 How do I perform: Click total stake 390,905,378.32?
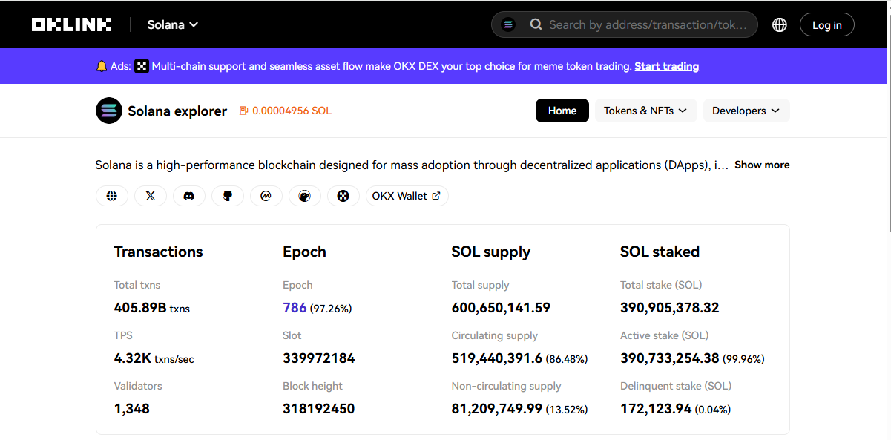670,308
